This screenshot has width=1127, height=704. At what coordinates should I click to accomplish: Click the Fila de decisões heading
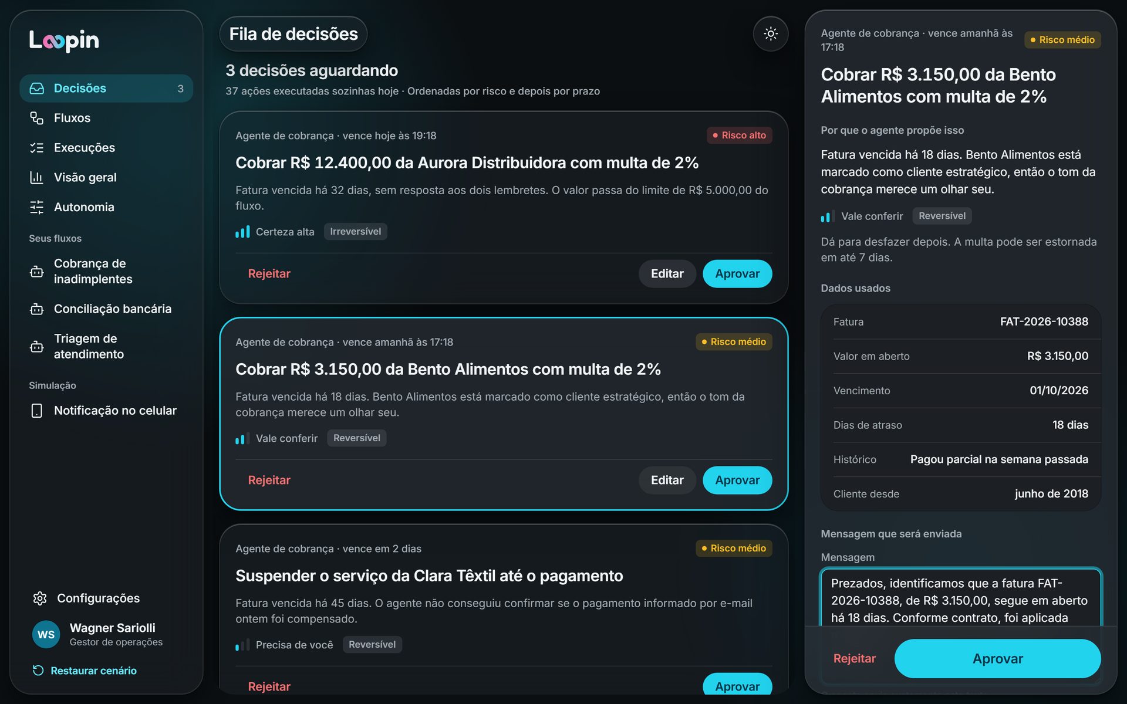(x=293, y=34)
